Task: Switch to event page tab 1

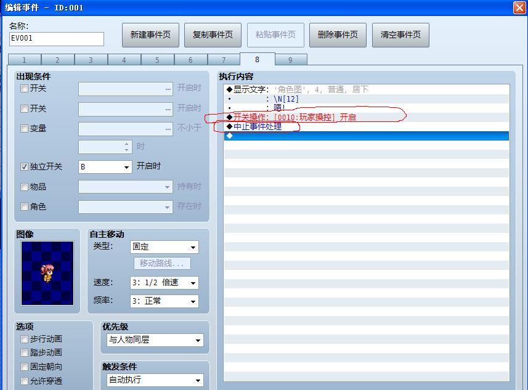Action: [25, 60]
